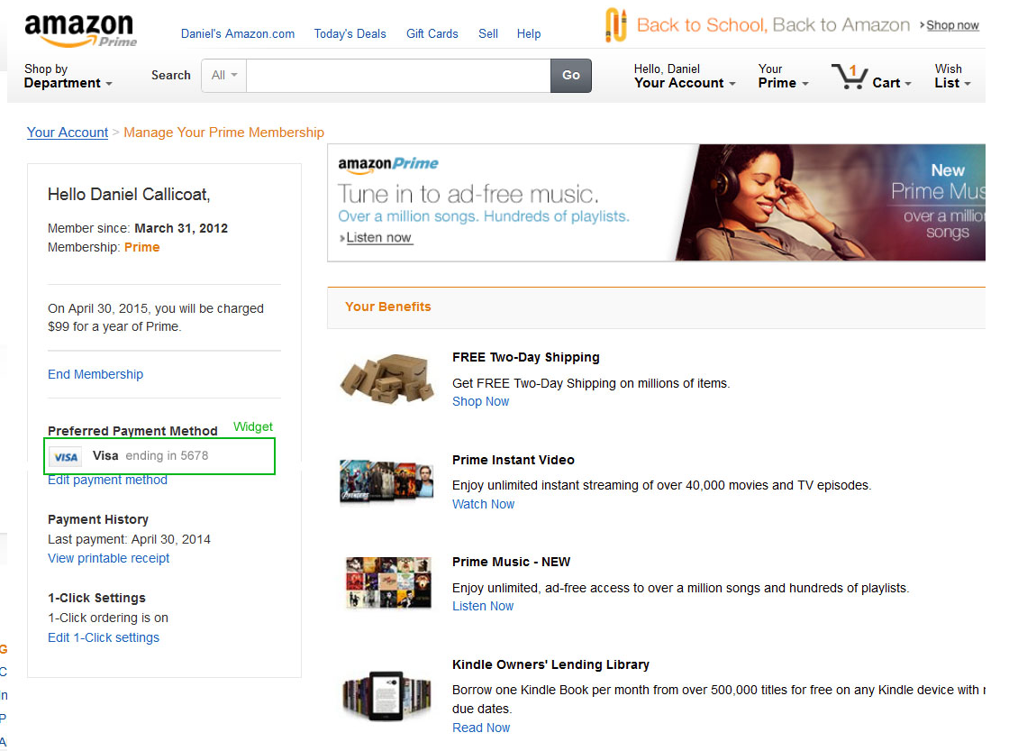Click End Membership
Image resolution: width=1018 pixels, height=751 pixels.
[95, 373]
